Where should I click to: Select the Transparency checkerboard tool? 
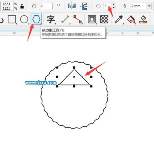(104, 19)
